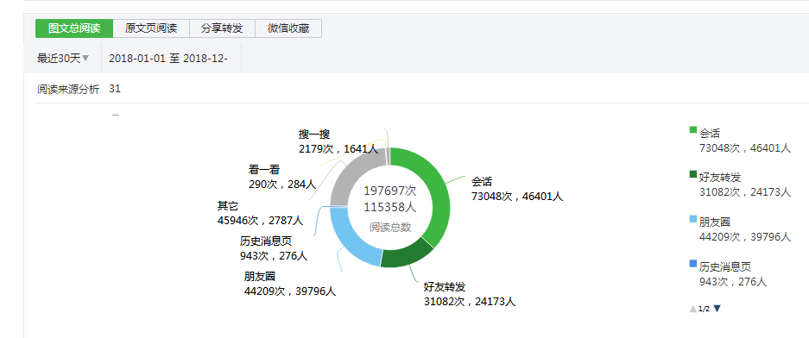
Task: Click the 阅读总数 center of donut
Action: [390, 228]
